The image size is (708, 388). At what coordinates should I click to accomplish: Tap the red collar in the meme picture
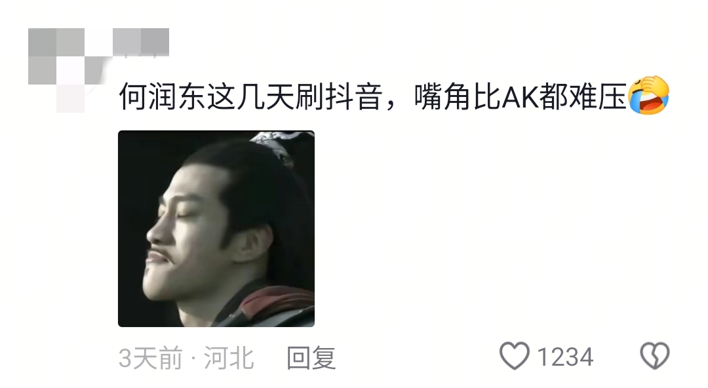[x=275, y=300]
